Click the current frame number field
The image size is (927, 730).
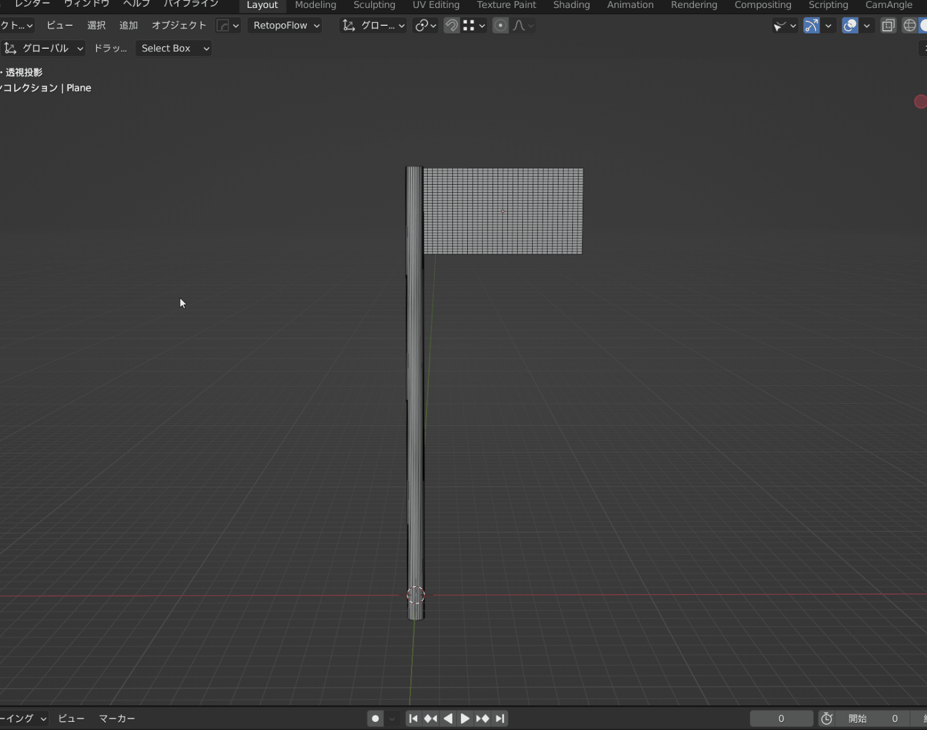[x=781, y=718]
